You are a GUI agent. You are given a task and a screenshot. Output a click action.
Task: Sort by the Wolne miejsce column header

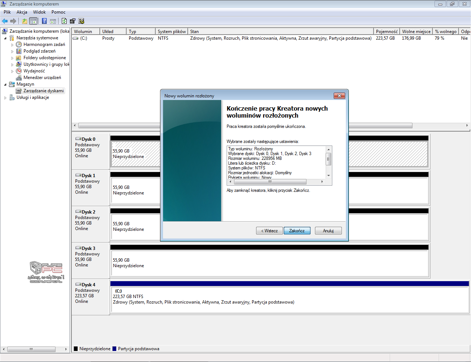pyautogui.click(x=416, y=32)
